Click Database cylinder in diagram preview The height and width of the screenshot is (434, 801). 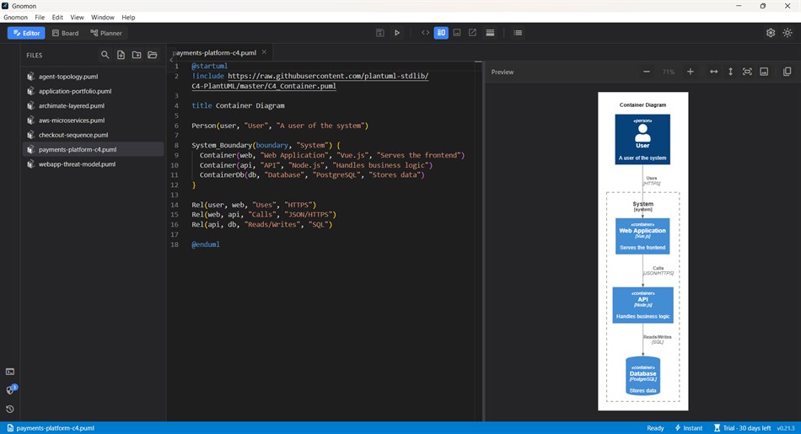[x=642, y=376]
